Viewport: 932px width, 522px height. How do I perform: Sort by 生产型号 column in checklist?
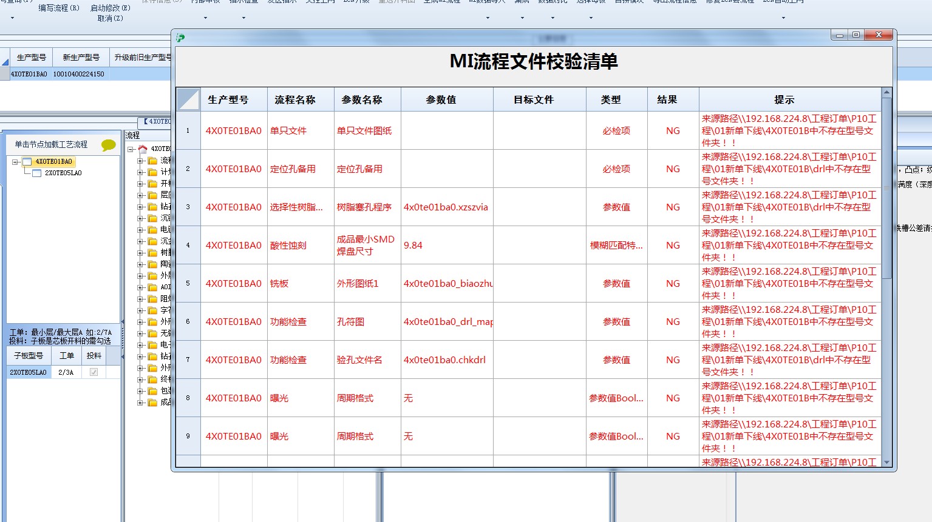pyautogui.click(x=234, y=99)
